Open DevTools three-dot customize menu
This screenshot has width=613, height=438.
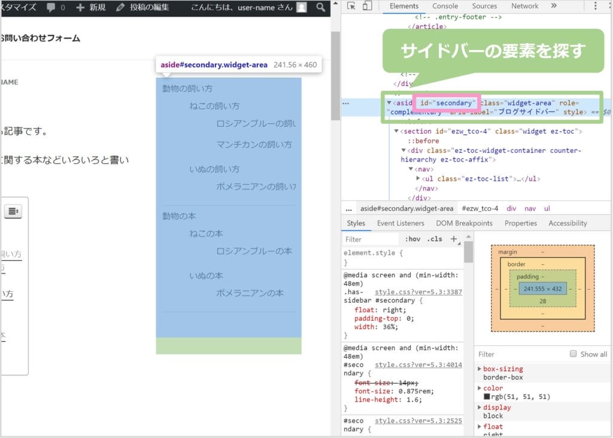pos(596,6)
